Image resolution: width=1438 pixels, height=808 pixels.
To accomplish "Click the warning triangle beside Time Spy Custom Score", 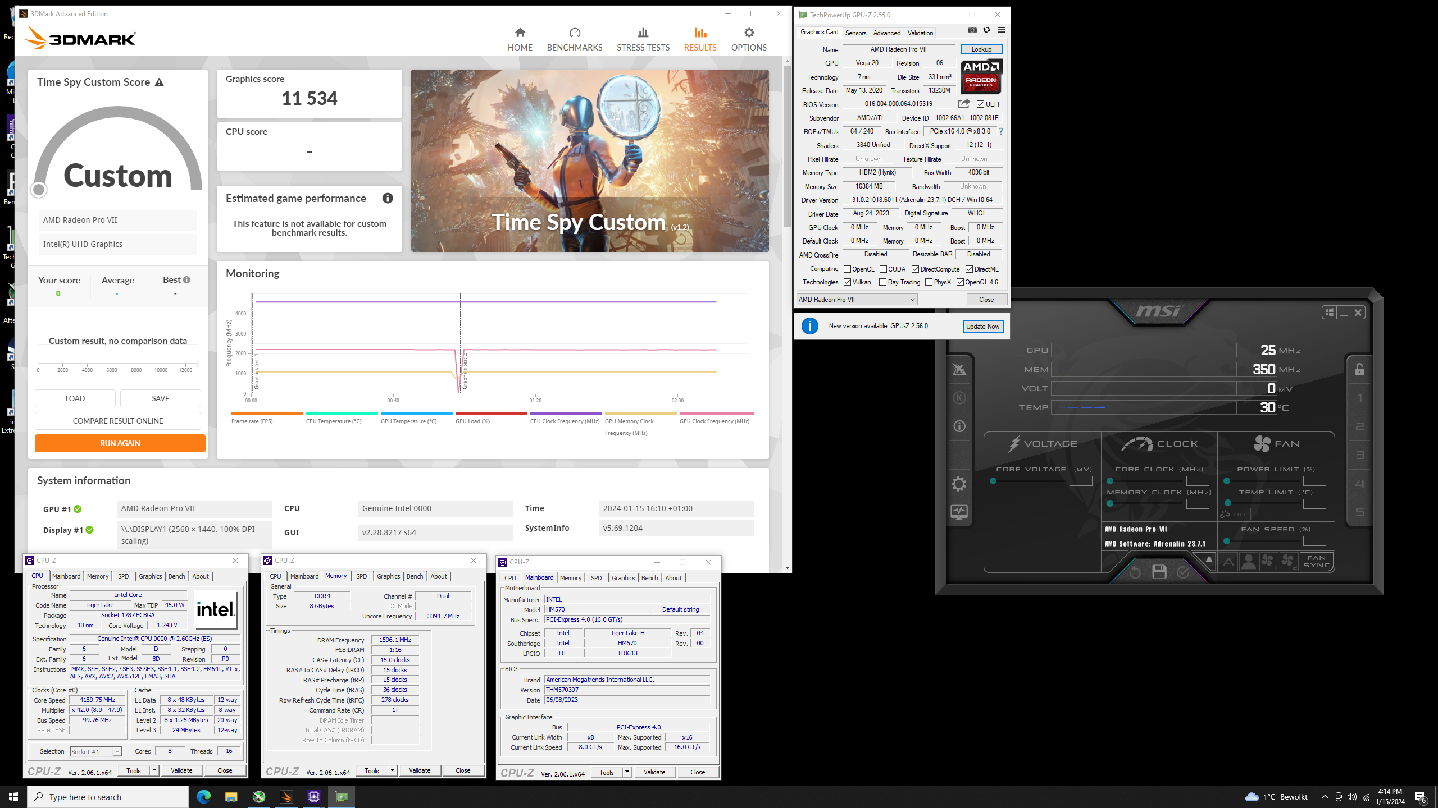I will [x=160, y=82].
